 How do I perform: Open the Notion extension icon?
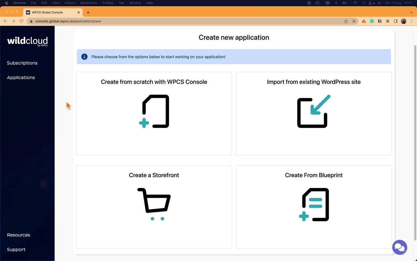point(380,21)
